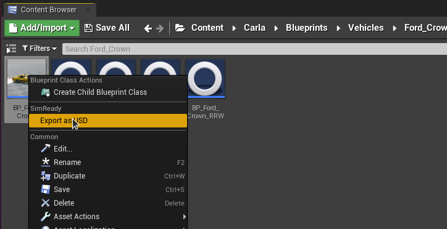Choose Delete in context menu
Screen dimensions: 447x229
108,203
